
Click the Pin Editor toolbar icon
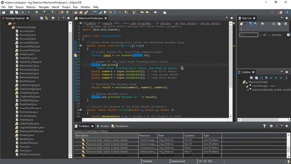[165, 12]
